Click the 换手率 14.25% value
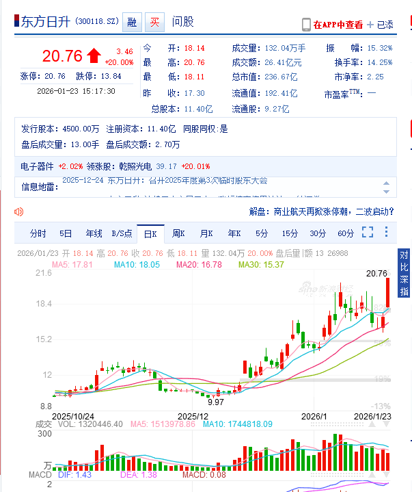Screen dimensions: 412x492 [380, 62]
